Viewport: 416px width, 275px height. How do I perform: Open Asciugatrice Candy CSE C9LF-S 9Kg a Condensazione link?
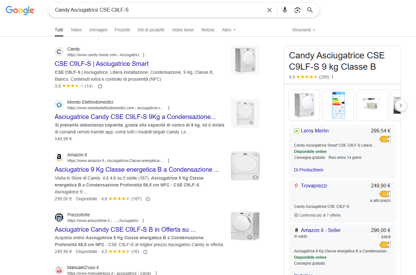[135, 117]
